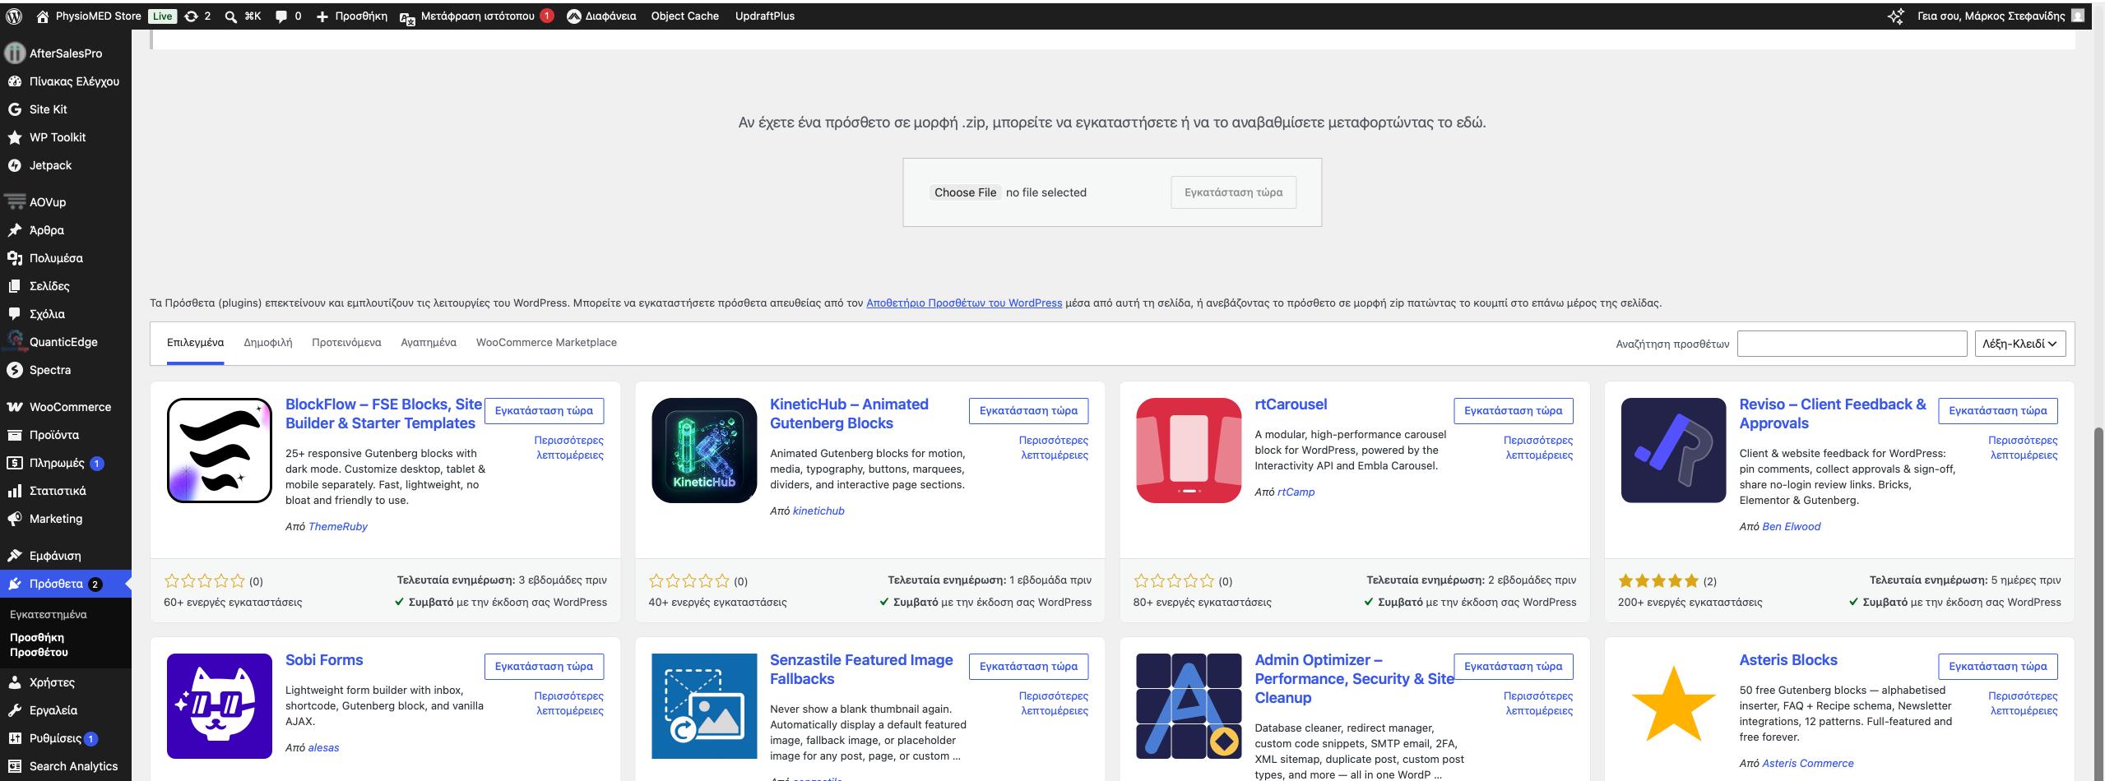Open AfterSalesPro sidebar icon
Screen dimensions: 2105x781
(x=14, y=53)
